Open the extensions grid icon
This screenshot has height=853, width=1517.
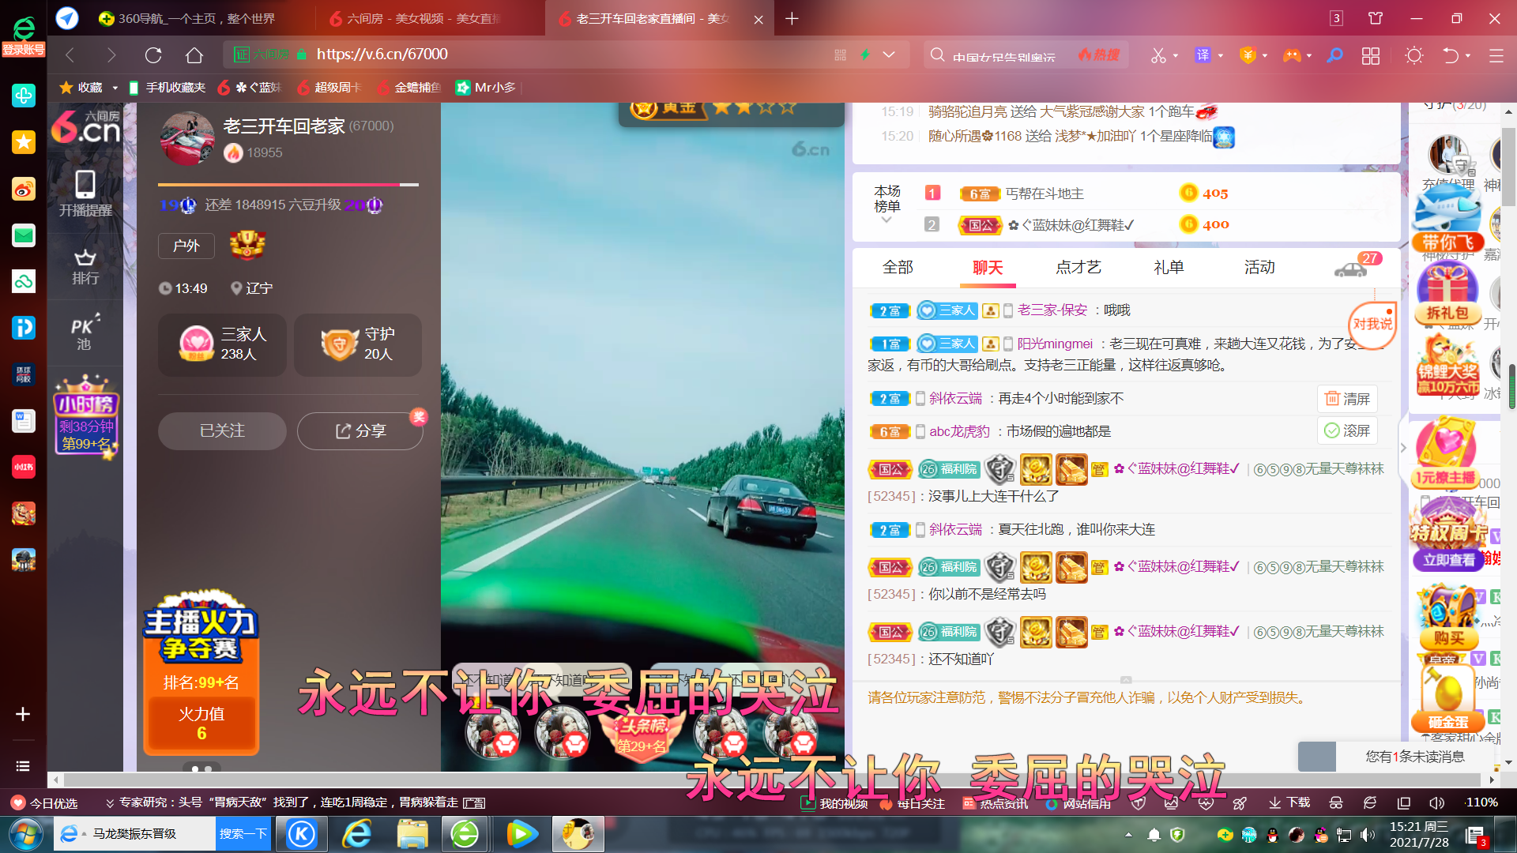pos(1371,55)
